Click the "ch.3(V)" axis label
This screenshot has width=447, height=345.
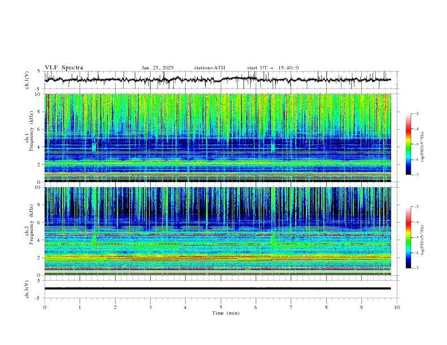coord(27,289)
